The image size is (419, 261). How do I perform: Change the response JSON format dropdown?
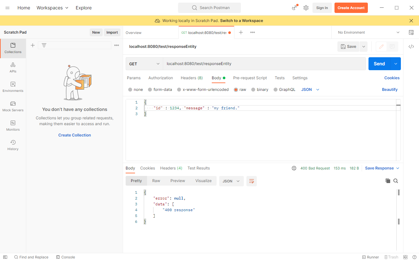tap(232, 181)
